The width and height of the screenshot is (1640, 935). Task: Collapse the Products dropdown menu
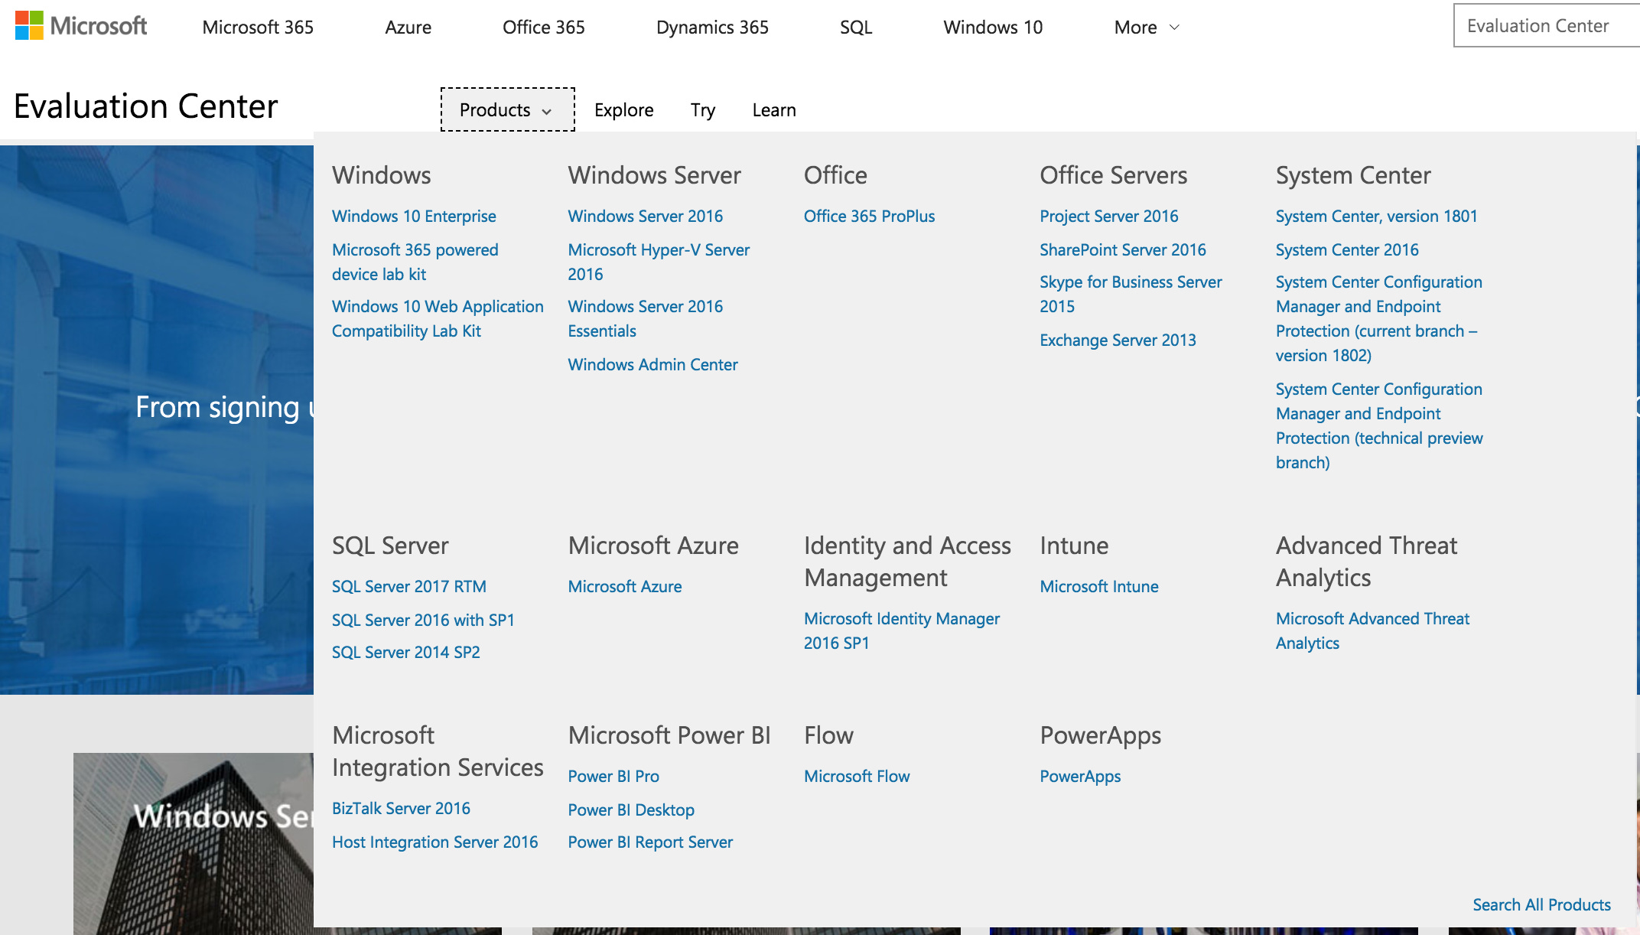click(506, 109)
